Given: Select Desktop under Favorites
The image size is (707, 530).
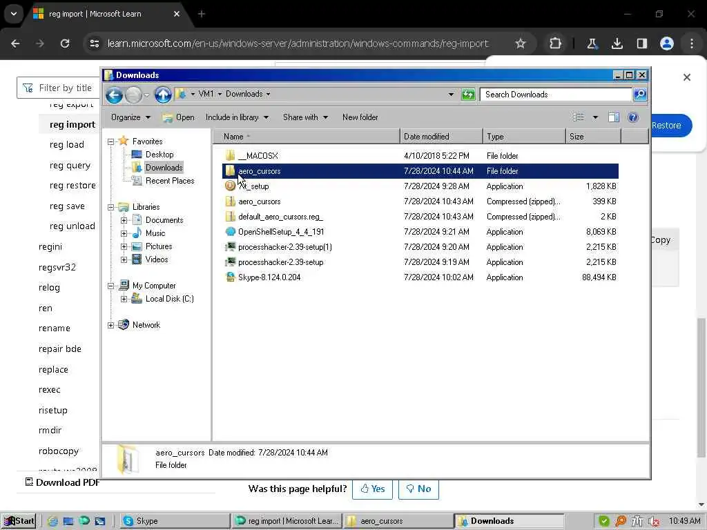Looking at the screenshot, I should tap(159, 155).
